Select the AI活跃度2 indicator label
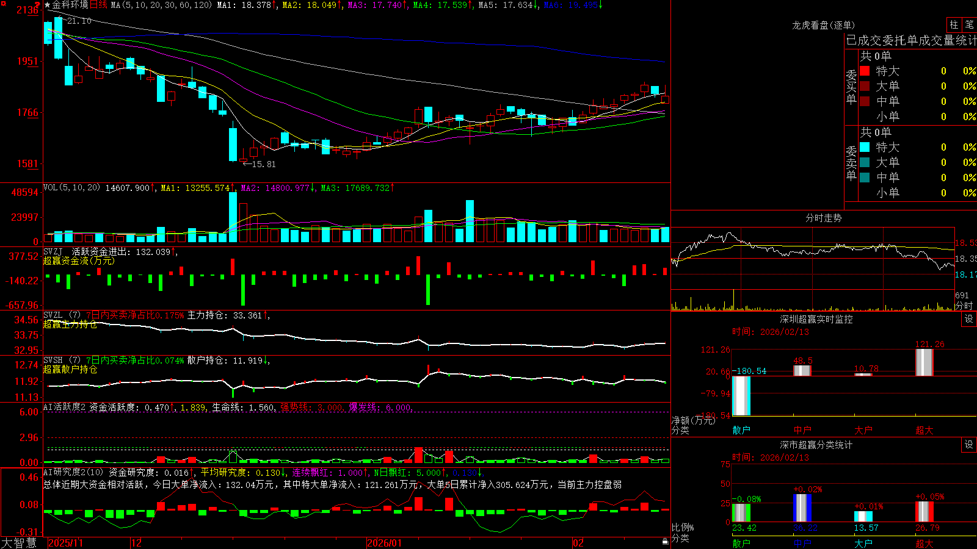977x549 pixels. [65, 407]
